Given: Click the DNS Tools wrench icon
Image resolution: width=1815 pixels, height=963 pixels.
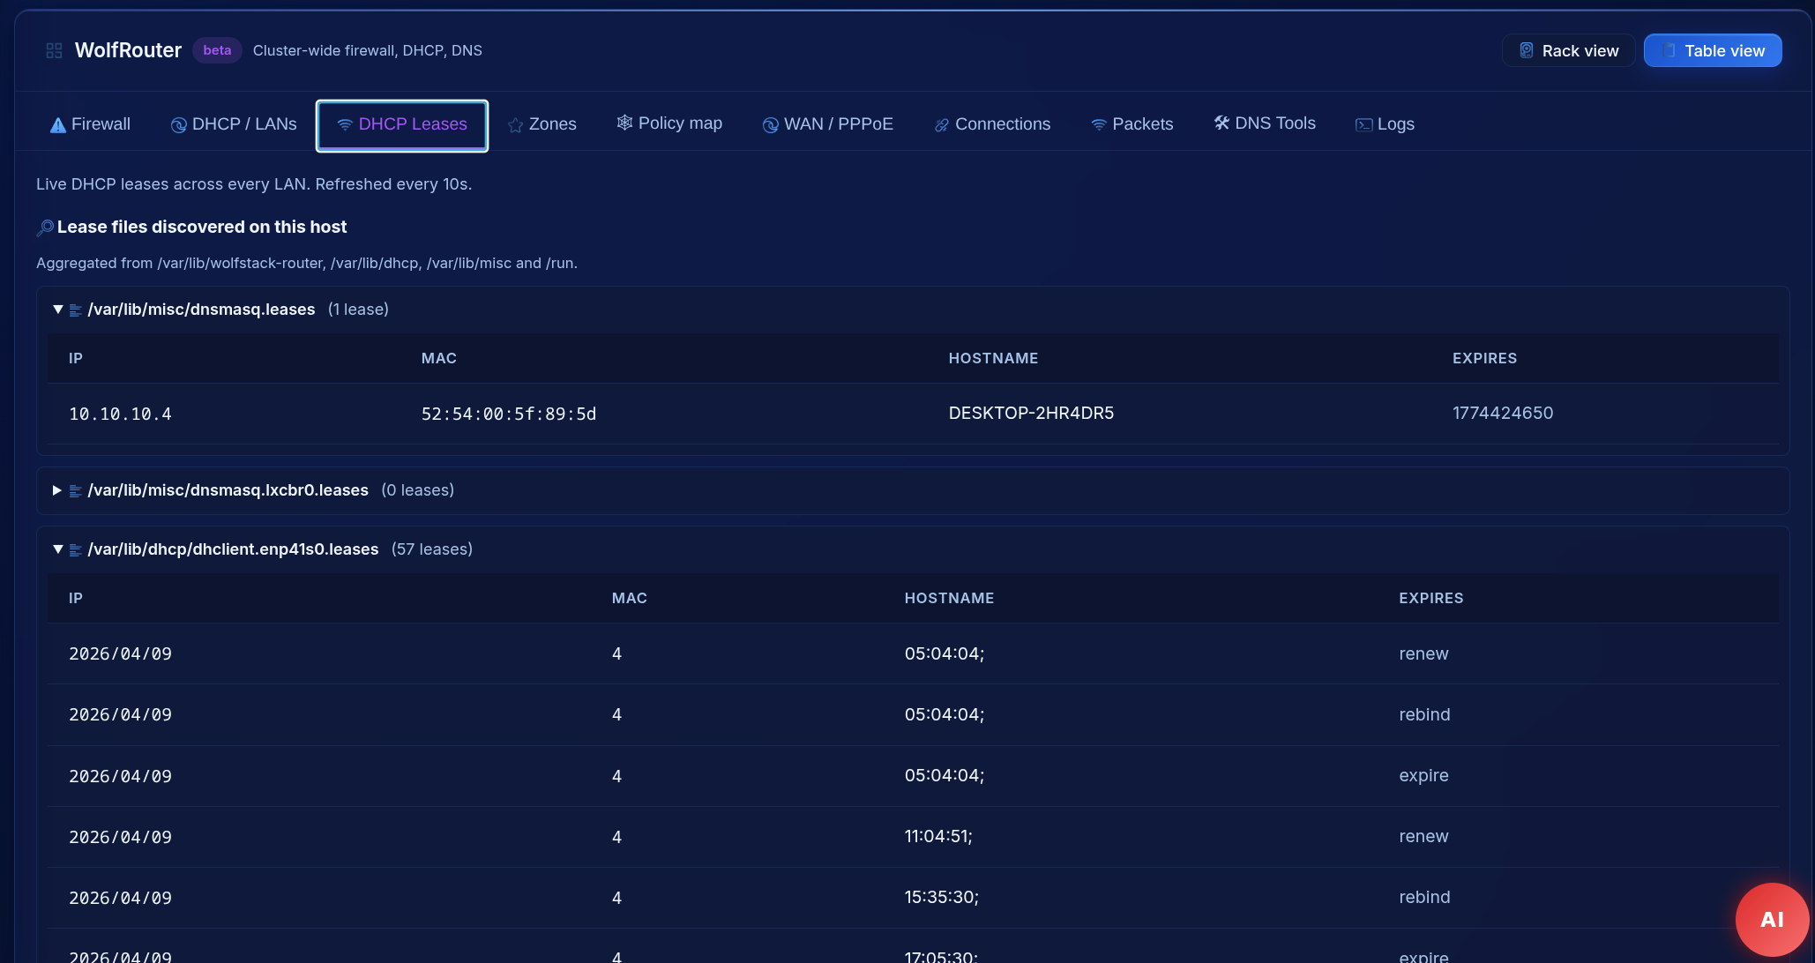Looking at the screenshot, I should pyautogui.click(x=1221, y=123).
